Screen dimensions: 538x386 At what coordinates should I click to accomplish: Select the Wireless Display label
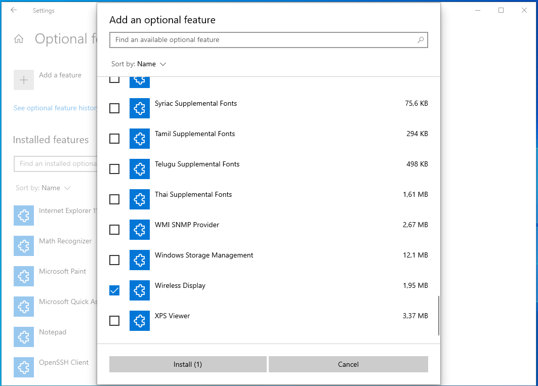[x=180, y=285]
